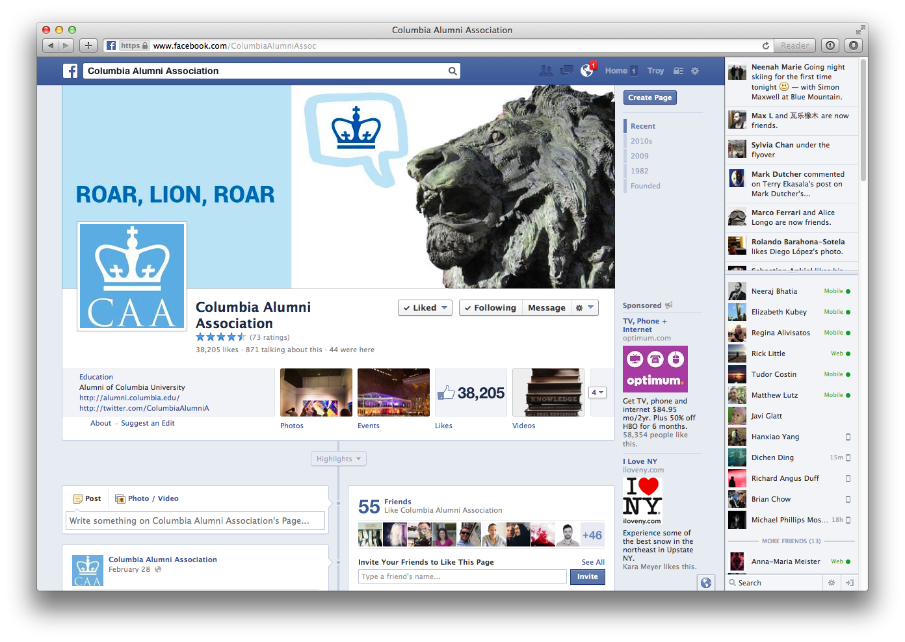Click the page scrollbar on right edge
Screen dimensions: 905x642
coord(863,120)
